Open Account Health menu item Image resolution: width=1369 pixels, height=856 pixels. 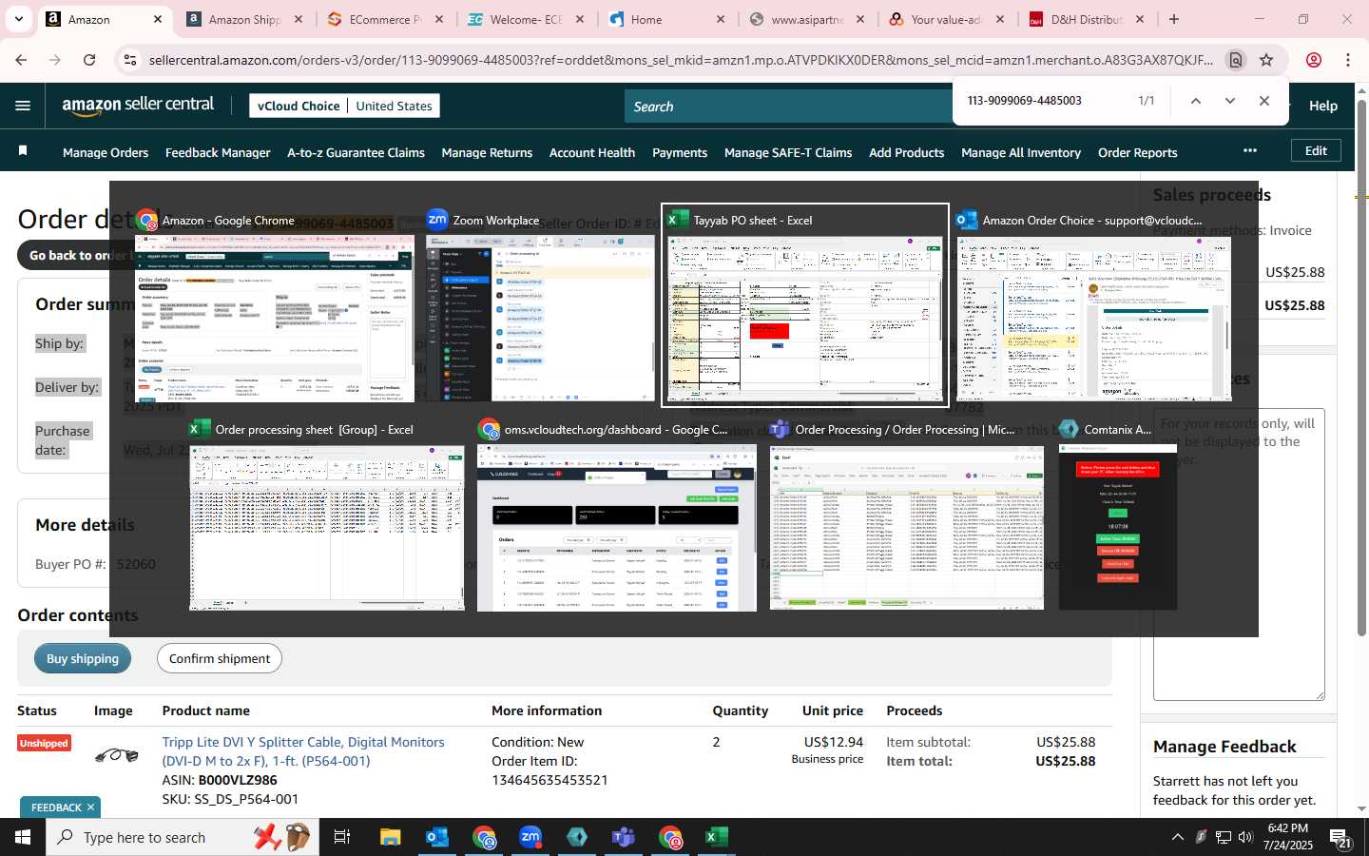(592, 152)
